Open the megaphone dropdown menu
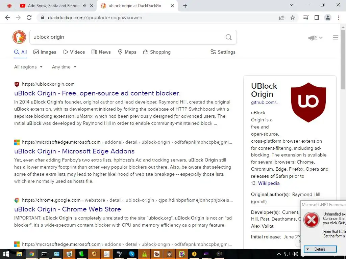This screenshot has width=346, height=259. click(315, 38)
